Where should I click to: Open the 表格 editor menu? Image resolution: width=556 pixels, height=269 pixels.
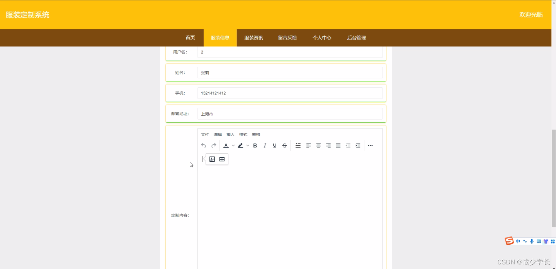point(256,135)
